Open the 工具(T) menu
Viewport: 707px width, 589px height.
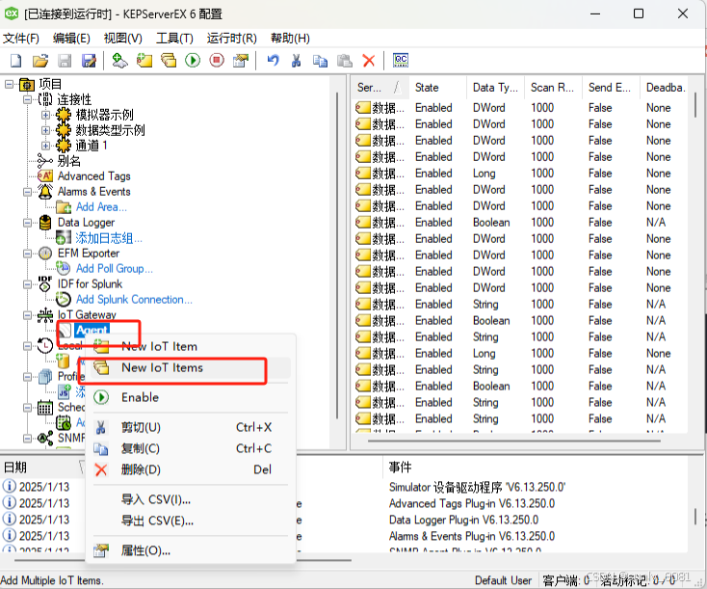(x=174, y=39)
